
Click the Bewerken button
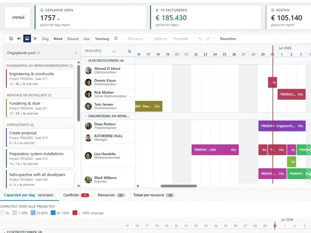point(228,39)
